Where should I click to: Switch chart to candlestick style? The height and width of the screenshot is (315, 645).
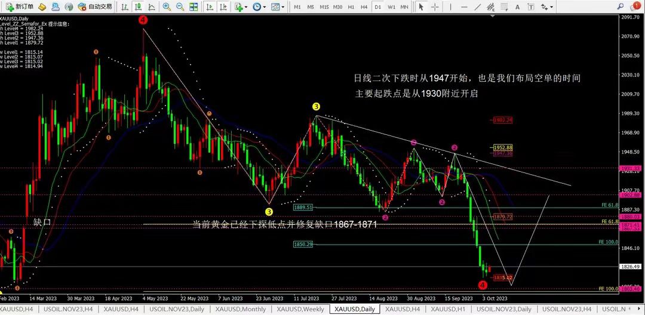coord(139,7)
